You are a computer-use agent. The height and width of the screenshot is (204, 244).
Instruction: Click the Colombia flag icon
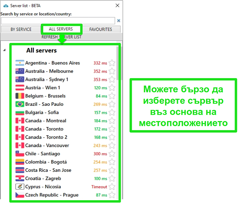(x=20, y=162)
